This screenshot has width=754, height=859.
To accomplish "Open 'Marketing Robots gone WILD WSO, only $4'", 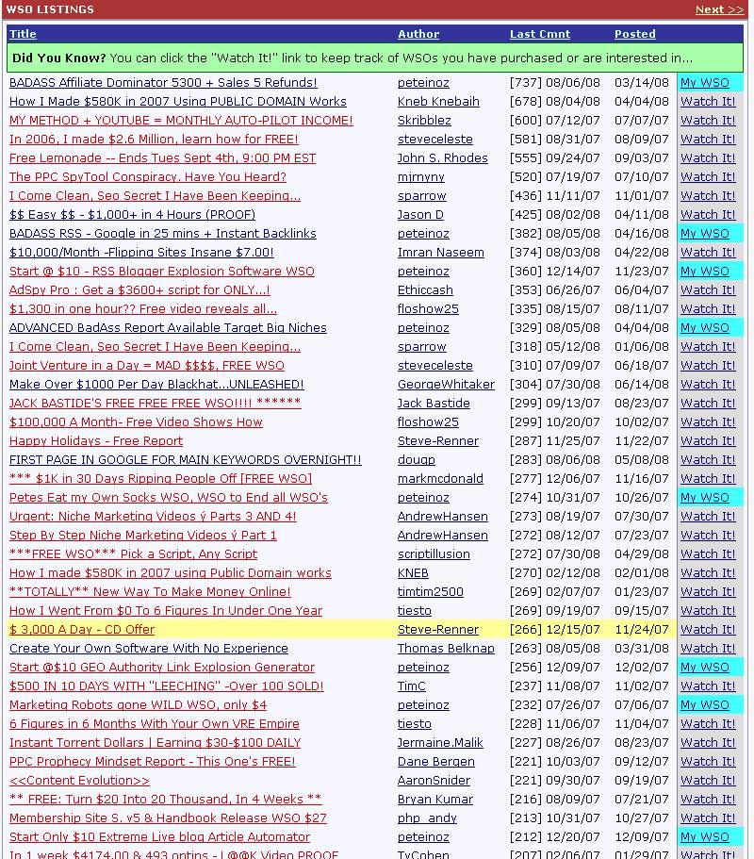I will (138, 705).
